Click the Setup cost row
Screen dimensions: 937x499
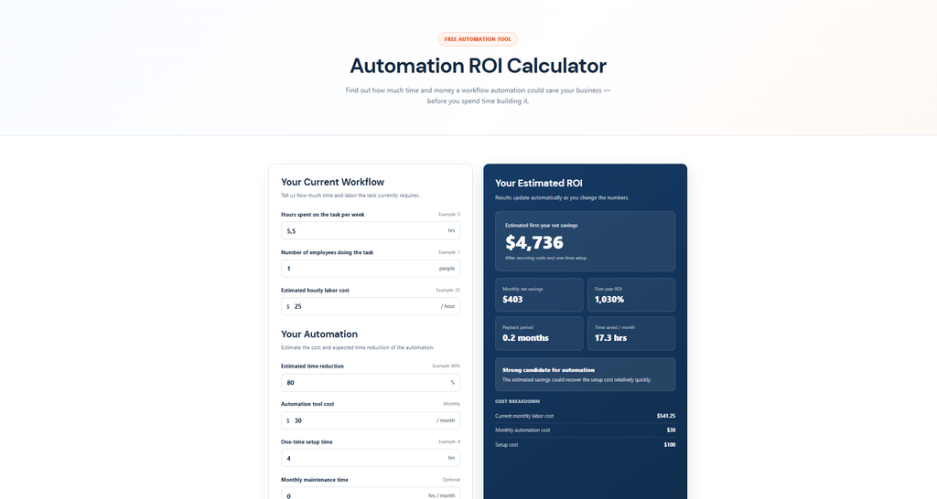pos(585,445)
